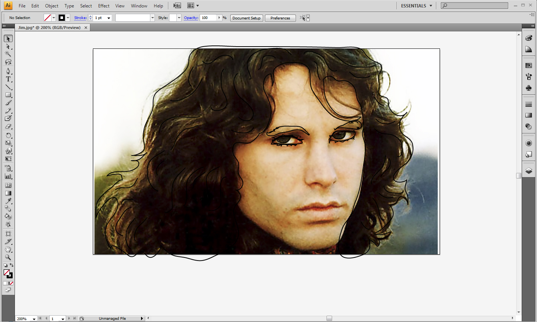Select the Eraser tool
This screenshot has width=537, height=322.
tap(8, 126)
